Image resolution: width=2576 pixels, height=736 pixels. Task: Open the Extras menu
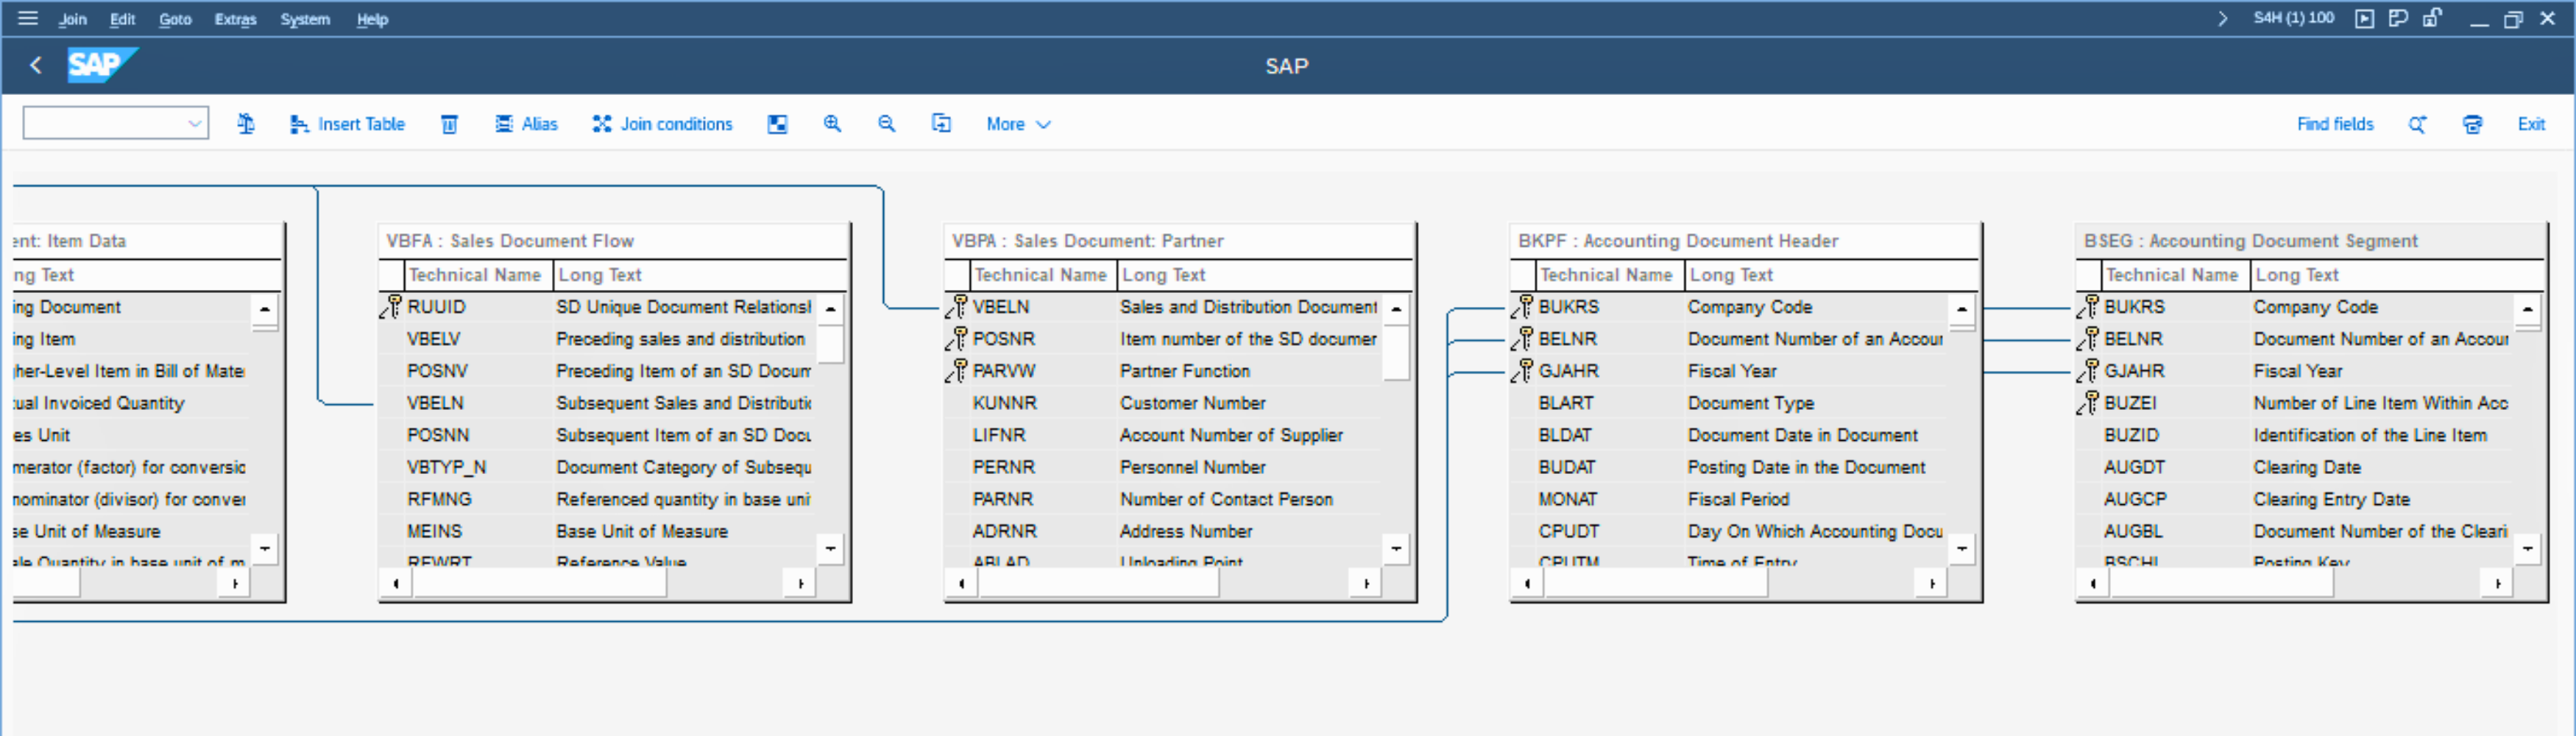[235, 19]
